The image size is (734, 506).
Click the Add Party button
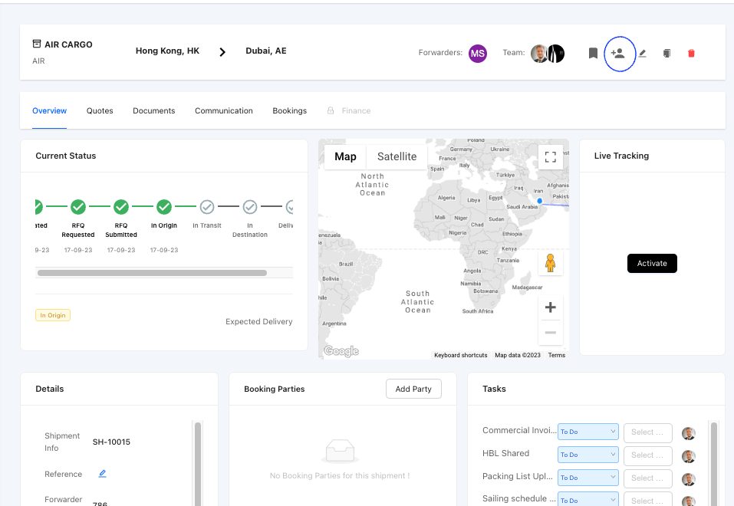pyautogui.click(x=413, y=389)
